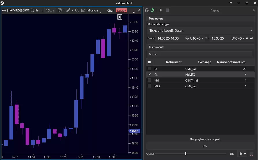This screenshot has width=258, height=160.
Task: Switch to the Chart tab
Action: [x=111, y=10]
